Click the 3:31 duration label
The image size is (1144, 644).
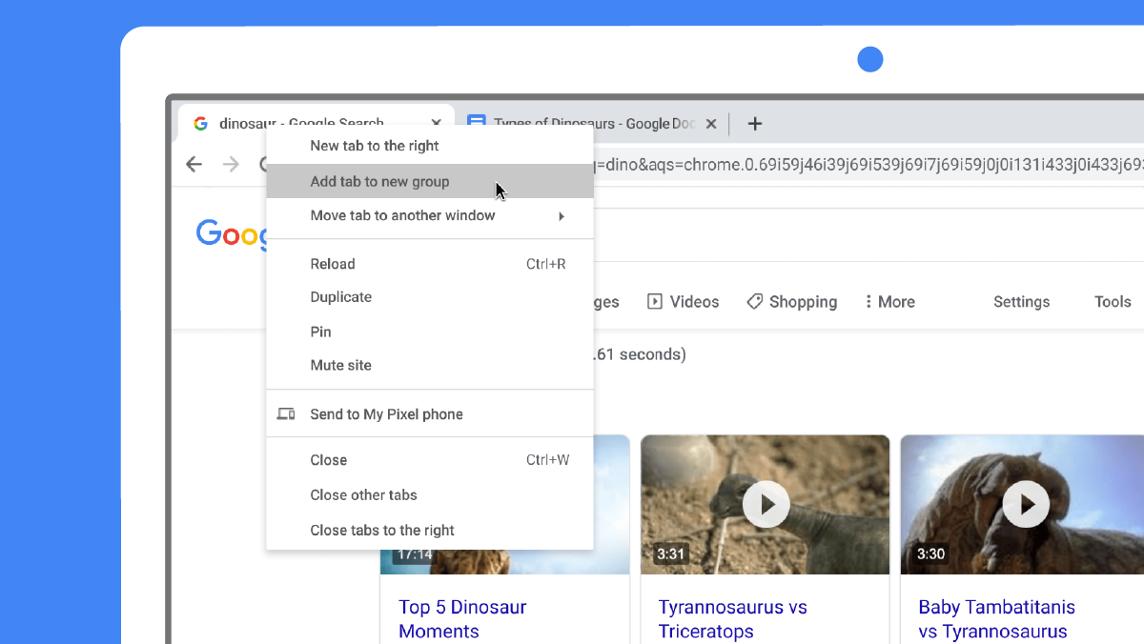(x=671, y=553)
